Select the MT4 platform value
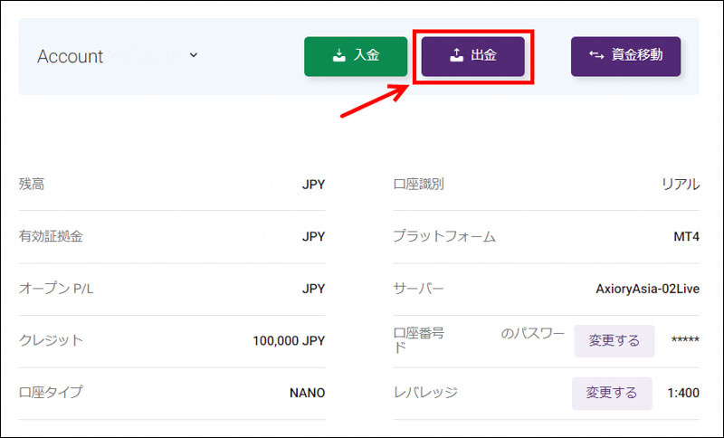 click(686, 237)
